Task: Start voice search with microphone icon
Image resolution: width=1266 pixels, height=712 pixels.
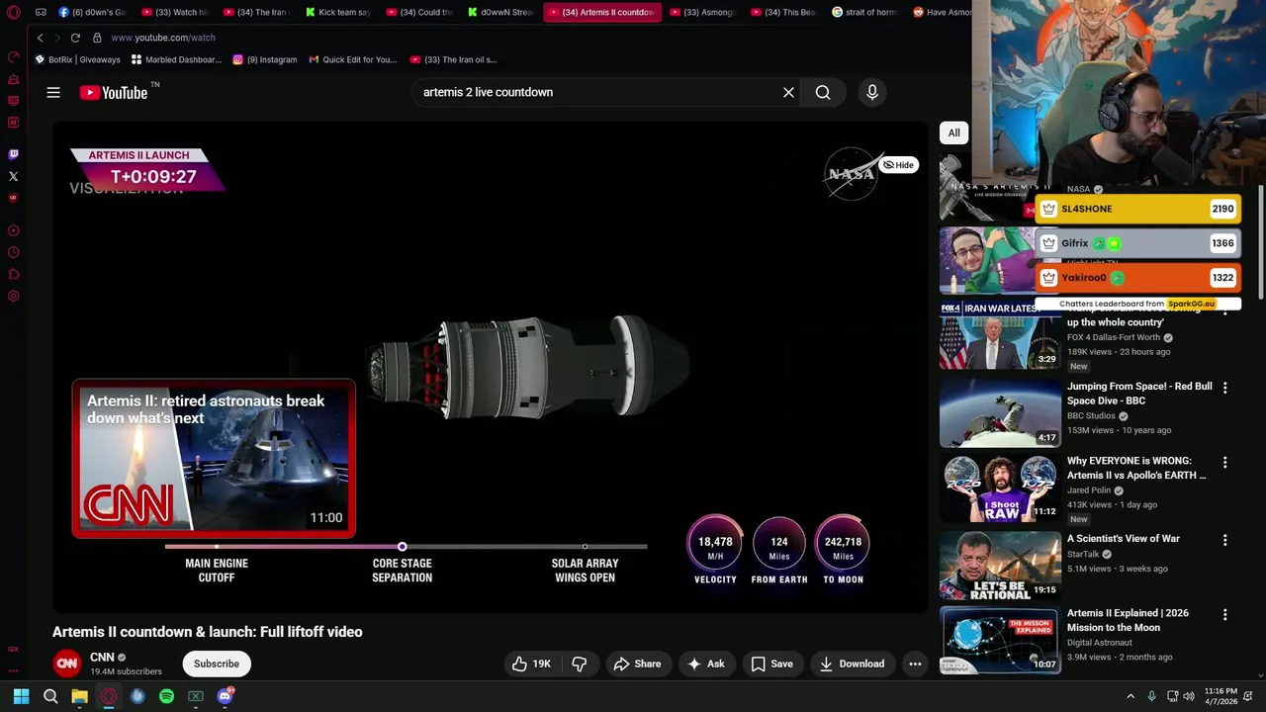Action: [x=872, y=92]
